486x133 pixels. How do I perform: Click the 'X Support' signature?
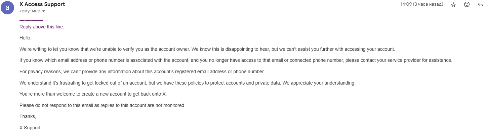[x=30, y=128]
